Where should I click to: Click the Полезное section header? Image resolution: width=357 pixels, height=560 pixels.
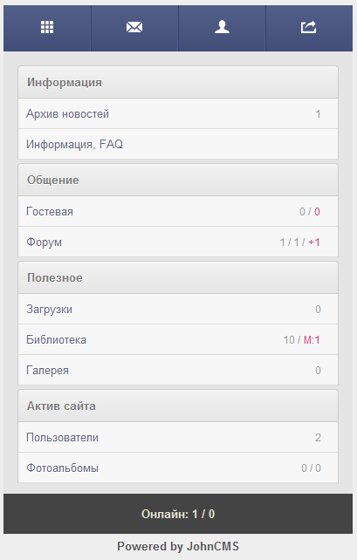[x=178, y=278]
